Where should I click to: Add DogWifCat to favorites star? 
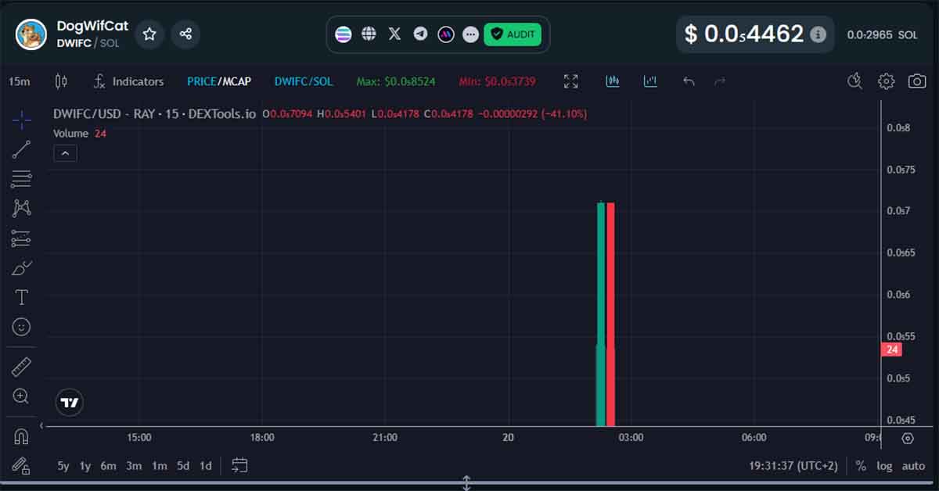(x=149, y=34)
